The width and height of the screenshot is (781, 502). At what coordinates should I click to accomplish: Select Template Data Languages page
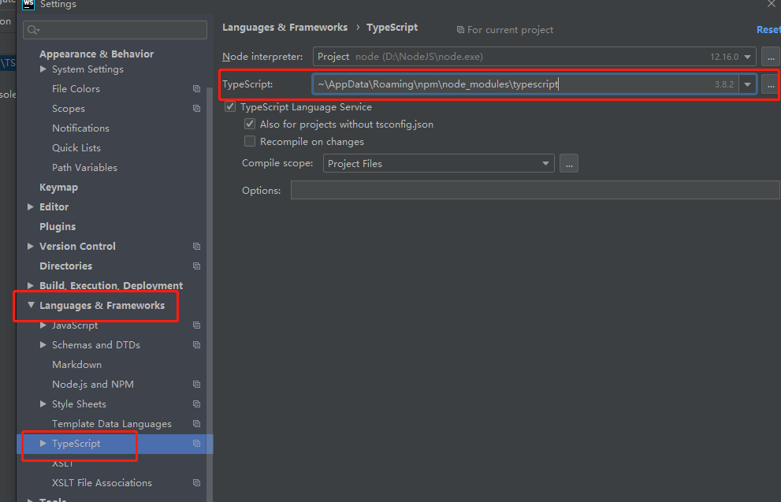112,424
